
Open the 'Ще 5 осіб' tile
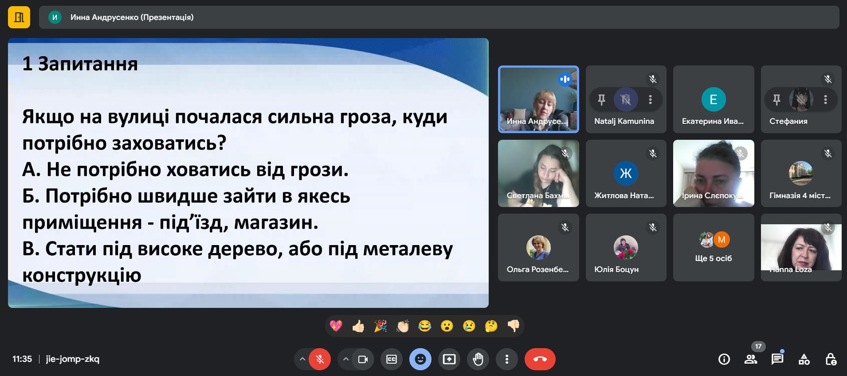[x=713, y=248]
